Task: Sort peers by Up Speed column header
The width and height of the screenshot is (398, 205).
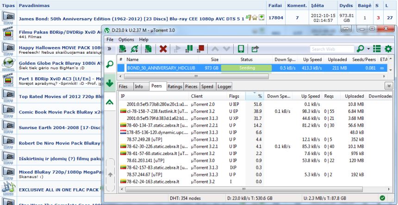Action: (x=307, y=96)
